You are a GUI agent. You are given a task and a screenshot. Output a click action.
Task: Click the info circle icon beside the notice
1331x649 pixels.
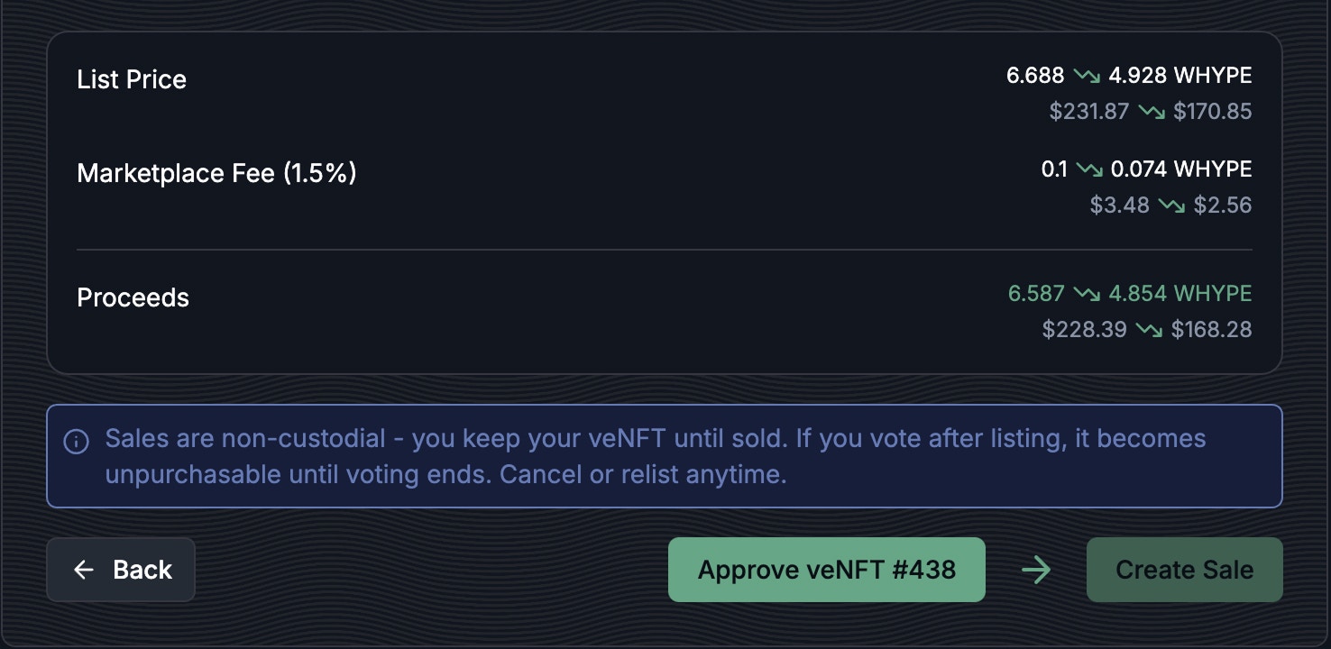click(76, 441)
